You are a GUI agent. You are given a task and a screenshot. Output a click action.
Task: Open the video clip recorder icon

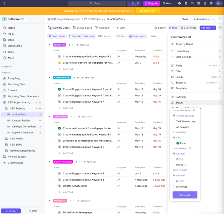pyautogui.click(x=192, y=3)
